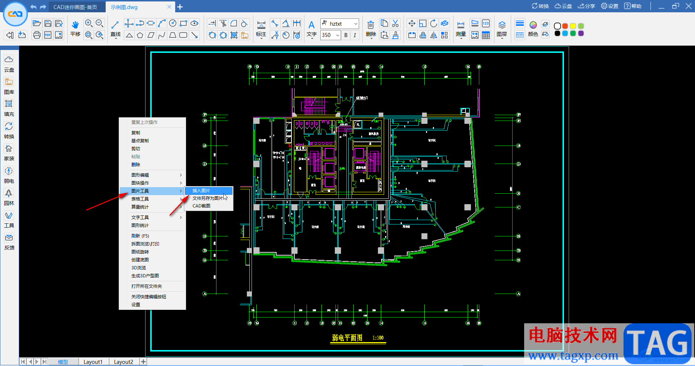
Task: Expand the 图块操作 submenu
Action: coord(152,183)
